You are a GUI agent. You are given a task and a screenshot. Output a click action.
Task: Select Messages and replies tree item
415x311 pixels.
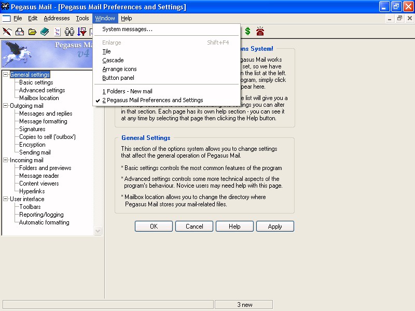(x=46, y=114)
